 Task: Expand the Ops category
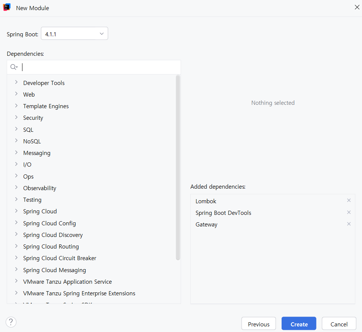(x=16, y=176)
